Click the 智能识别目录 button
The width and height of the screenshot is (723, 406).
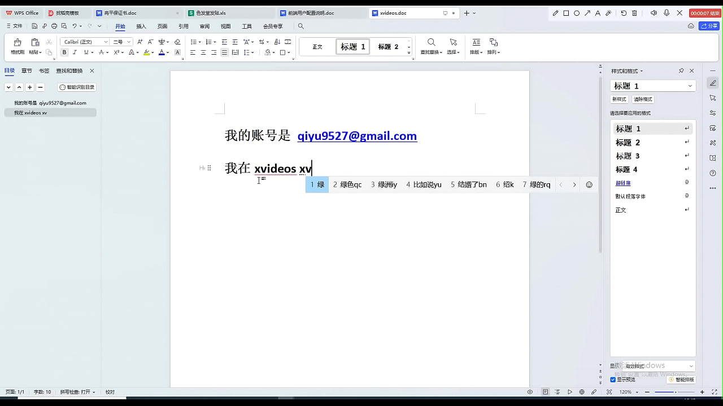[x=77, y=87]
